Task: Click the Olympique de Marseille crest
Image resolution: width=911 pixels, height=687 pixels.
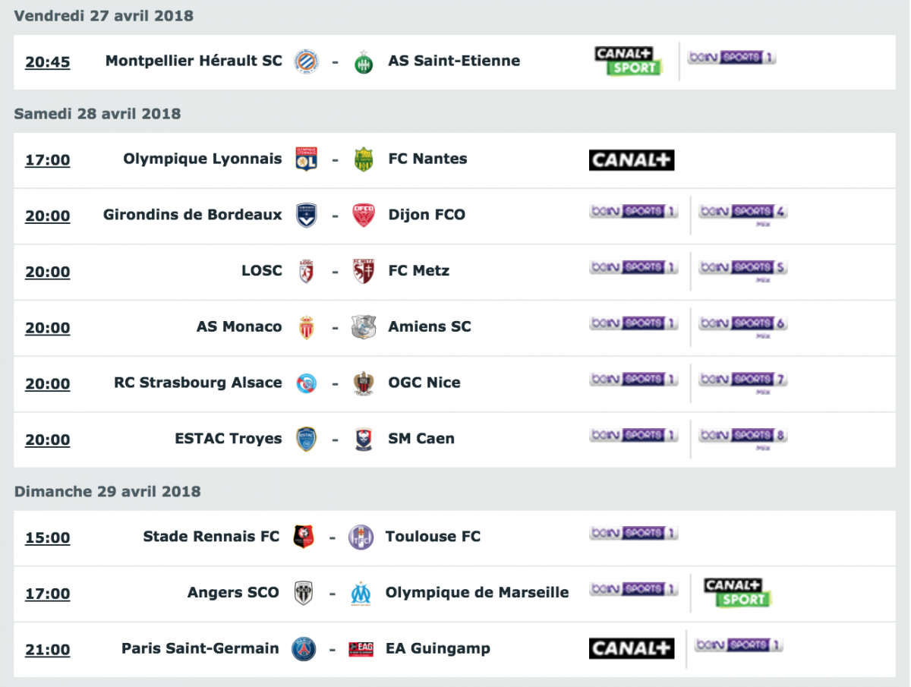Action: [x=361, y=593]
